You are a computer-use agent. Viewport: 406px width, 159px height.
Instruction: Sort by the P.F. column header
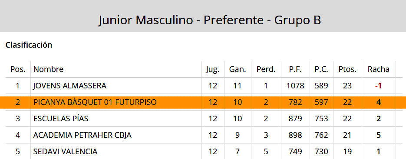(x=295, y=69)
